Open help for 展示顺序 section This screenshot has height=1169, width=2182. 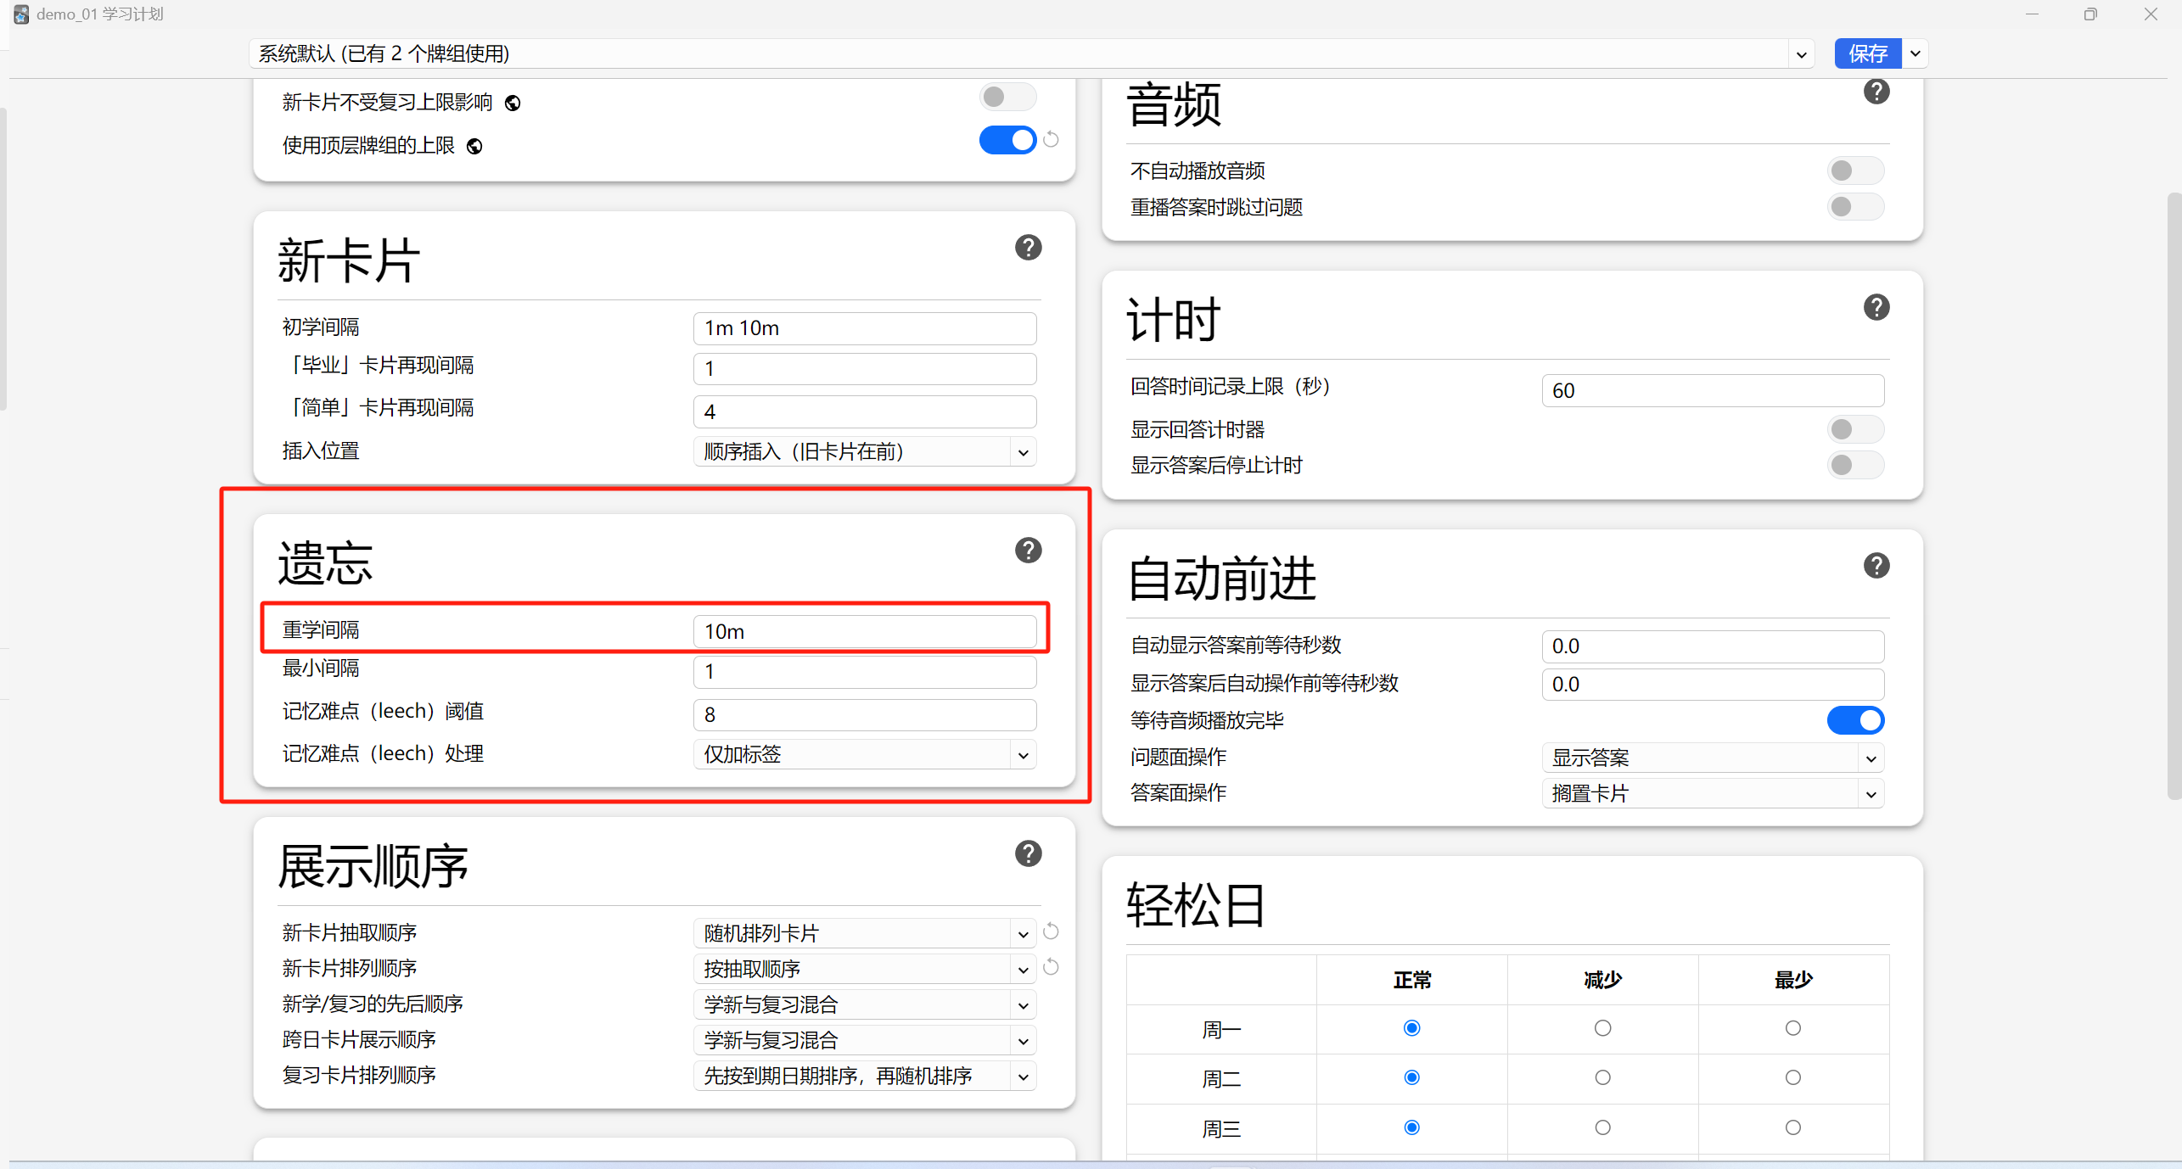(x=1028, y=853)
